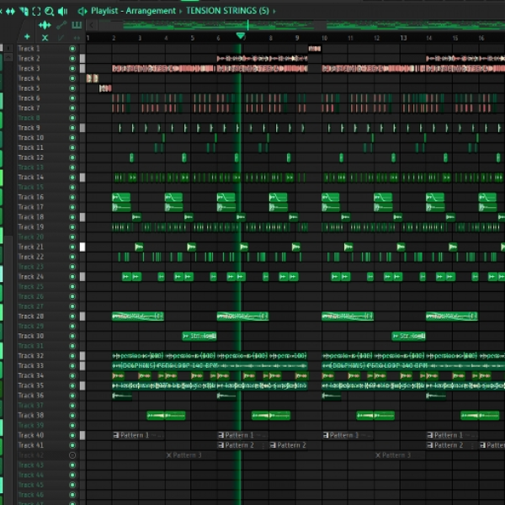Viewport: 505px width, 505px height.
Task: Click the plus icon to add track
Action: [28, 37]
